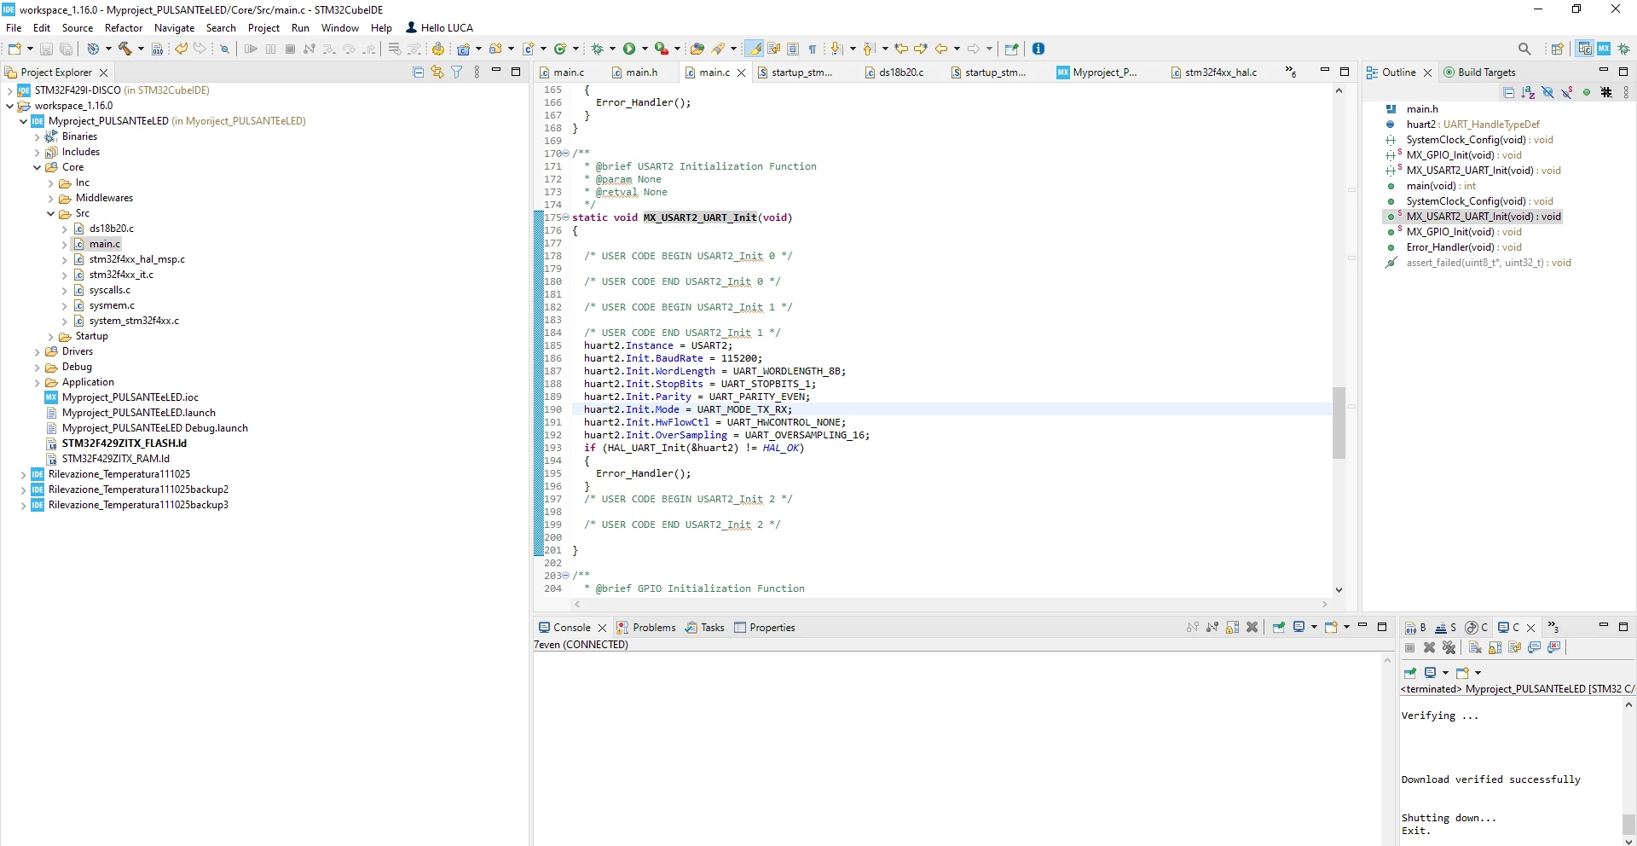Toggle Mark Occurrences highlighter button

click(754, 49)
